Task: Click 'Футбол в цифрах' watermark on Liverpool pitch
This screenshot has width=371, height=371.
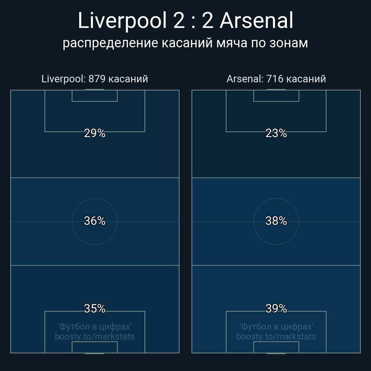Action: (95, 326)
